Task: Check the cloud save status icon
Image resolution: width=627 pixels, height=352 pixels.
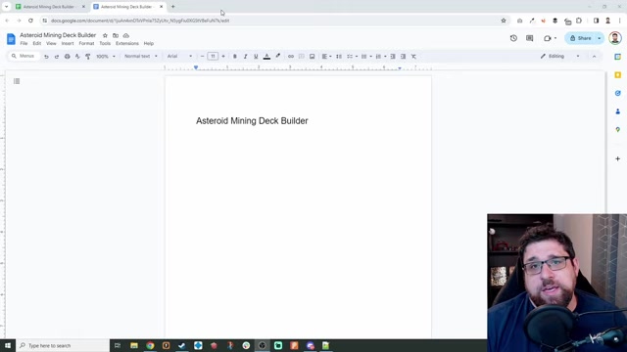Action: point(126,35)
